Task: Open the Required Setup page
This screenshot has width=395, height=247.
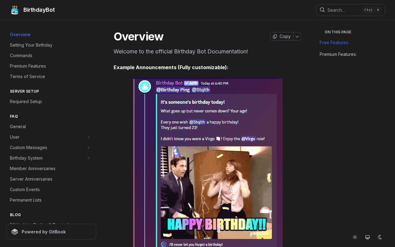Action: pyautogui.click(x=26, y=102)
